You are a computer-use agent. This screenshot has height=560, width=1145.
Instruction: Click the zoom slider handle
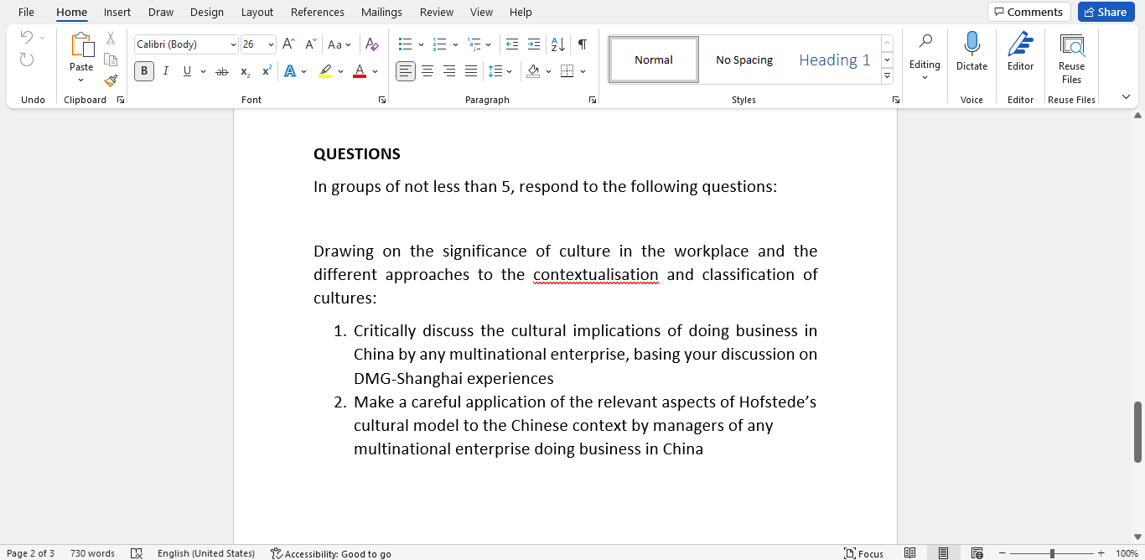tap(1052, 553)
